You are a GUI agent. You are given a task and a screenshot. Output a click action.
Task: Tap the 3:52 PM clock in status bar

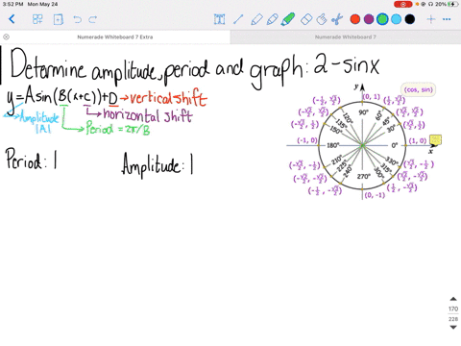pos(12,4)
